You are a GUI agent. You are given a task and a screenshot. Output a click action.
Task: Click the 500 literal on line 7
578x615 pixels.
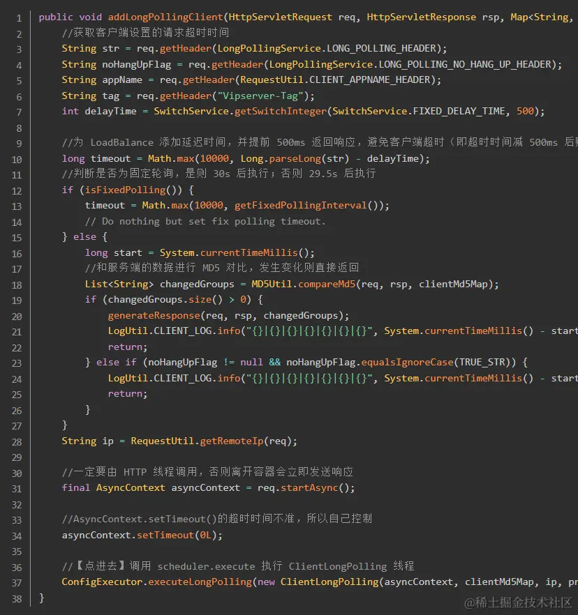click(x=525, y=112)
